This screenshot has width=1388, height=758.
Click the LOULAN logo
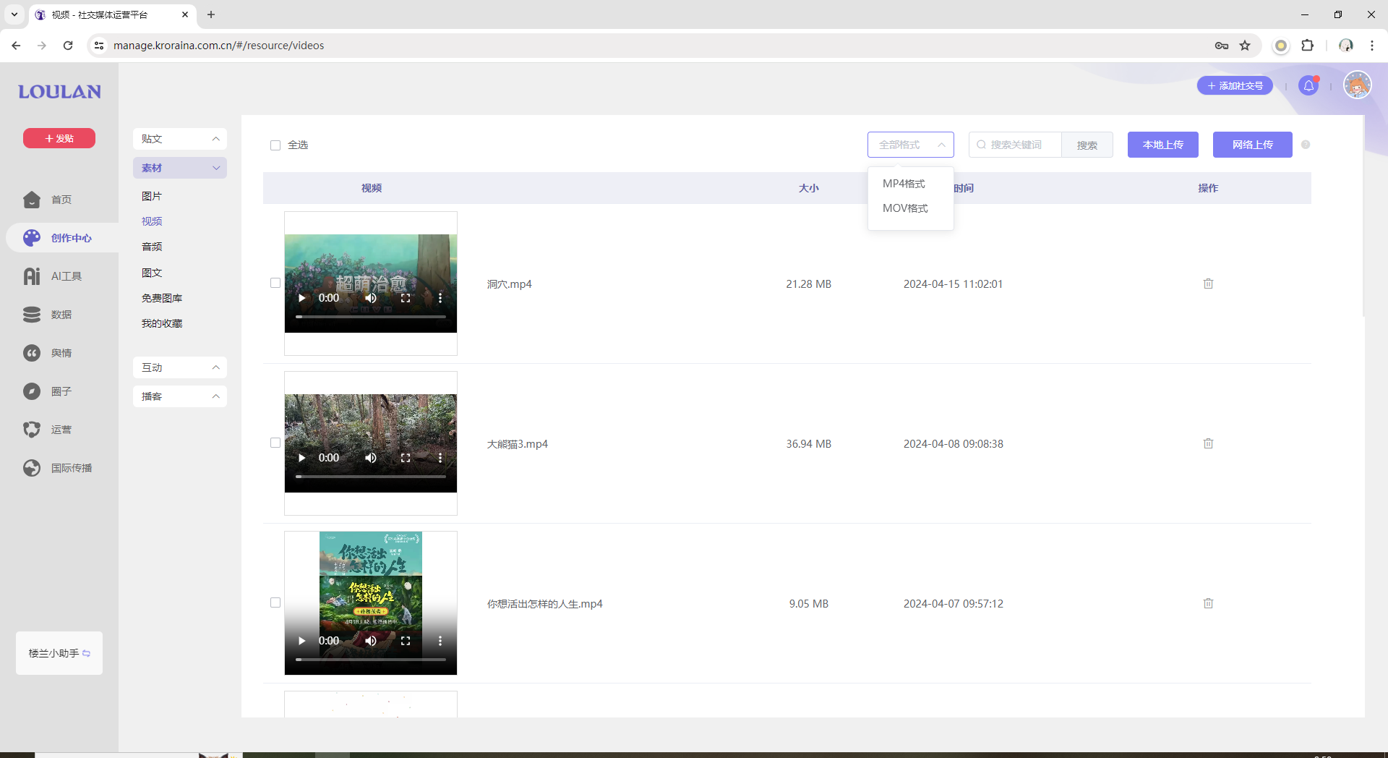coord(59,92)
